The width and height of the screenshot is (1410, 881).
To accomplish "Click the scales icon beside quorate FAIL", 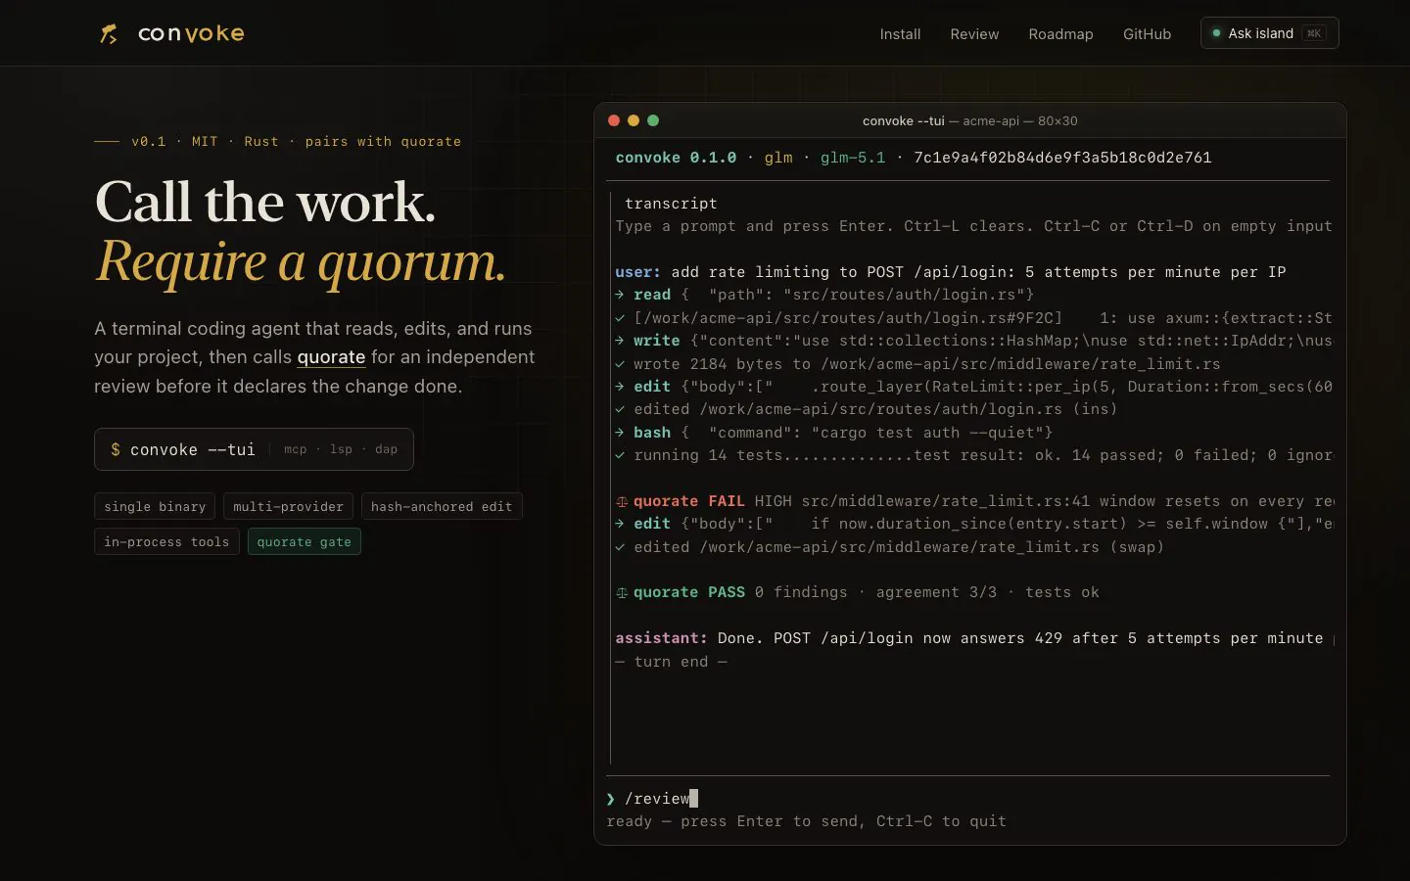I will point(621,501).
